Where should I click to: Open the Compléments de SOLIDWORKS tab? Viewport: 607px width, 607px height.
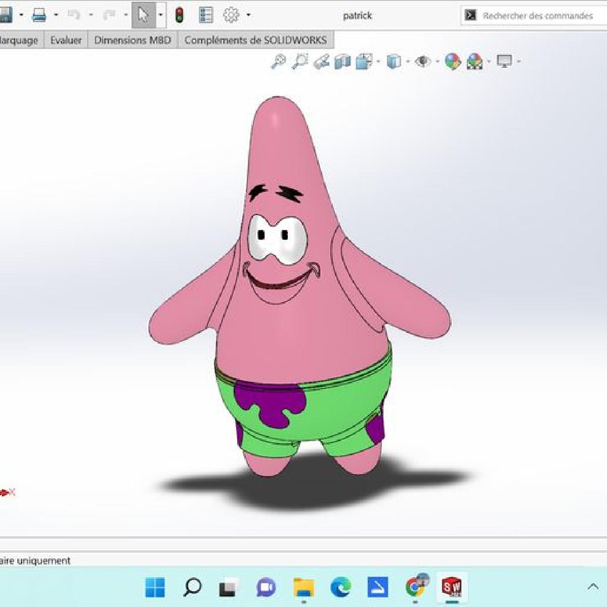(x=255, y=40)
